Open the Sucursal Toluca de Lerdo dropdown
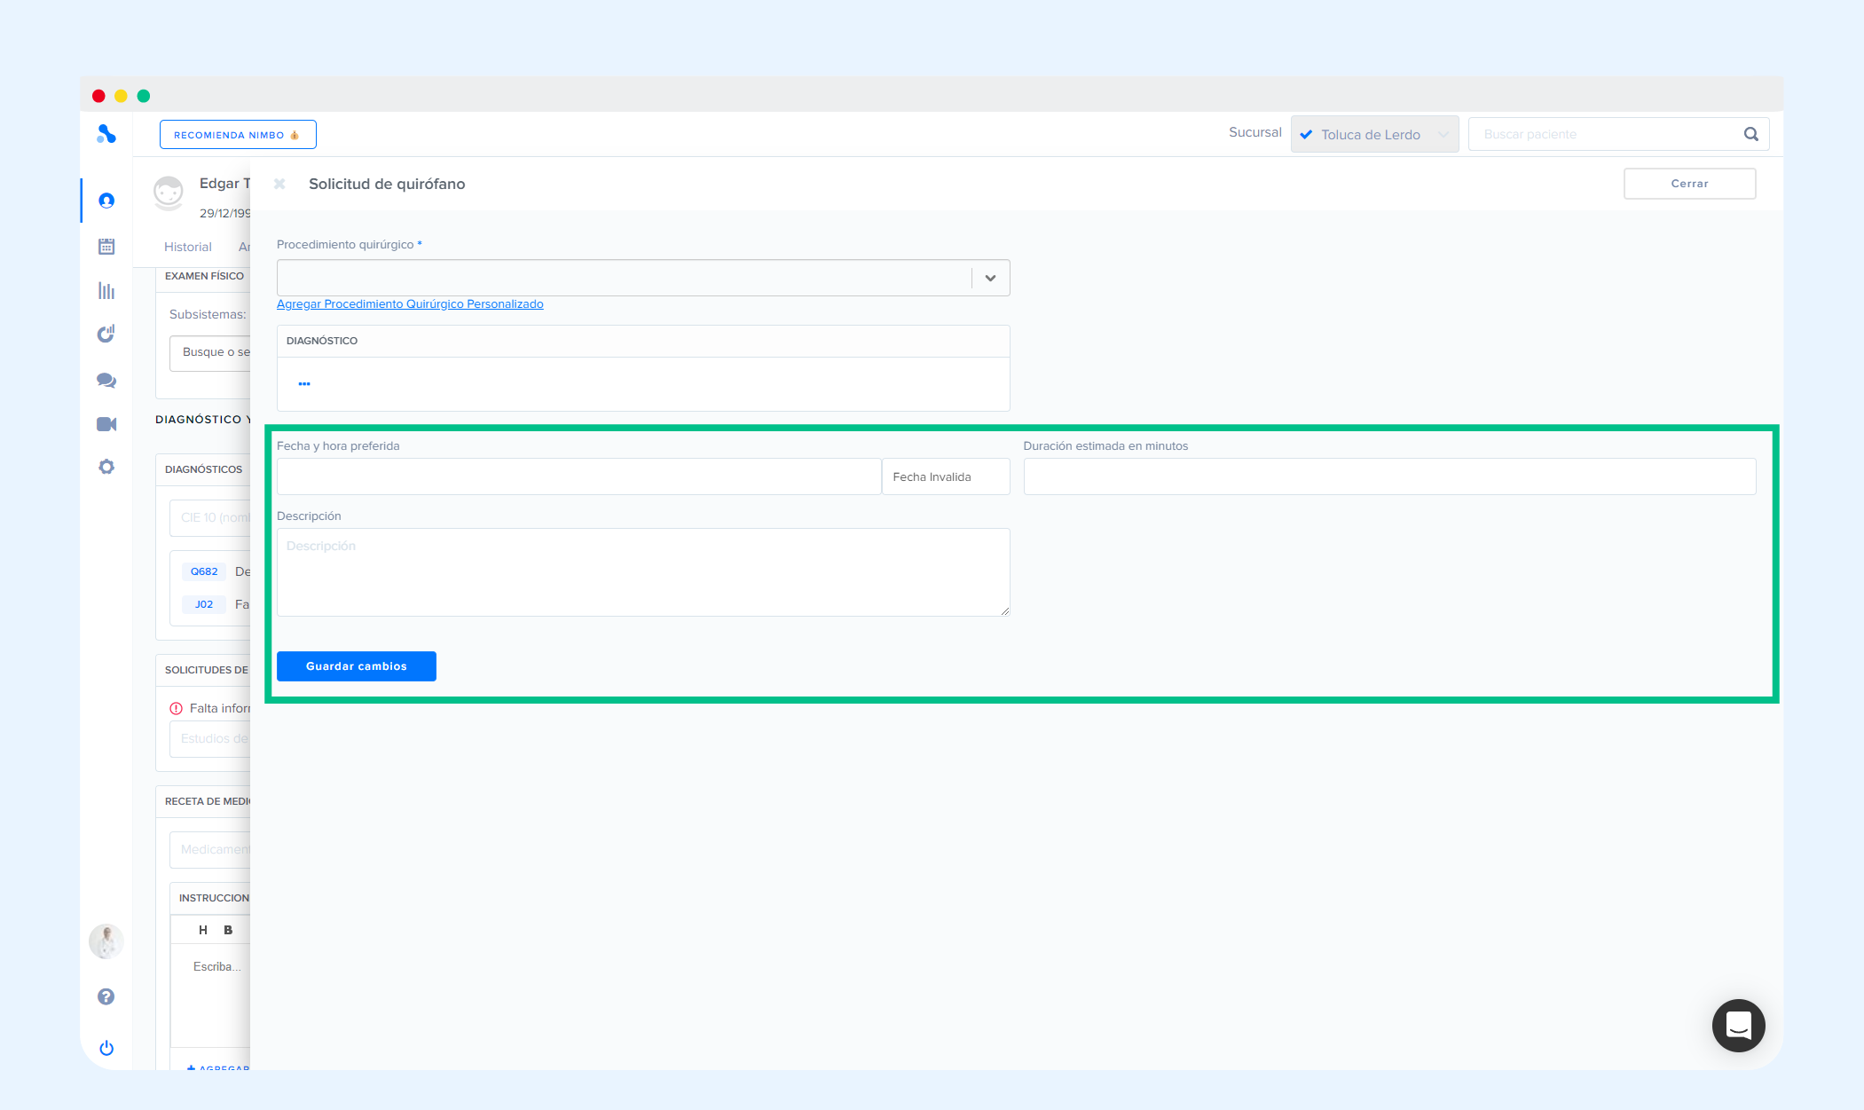 click(x=1373, y=134)
